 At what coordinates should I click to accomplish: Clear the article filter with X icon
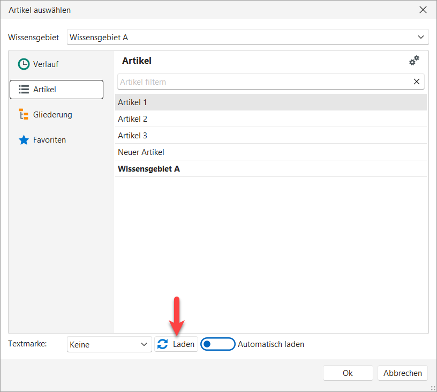417,82
